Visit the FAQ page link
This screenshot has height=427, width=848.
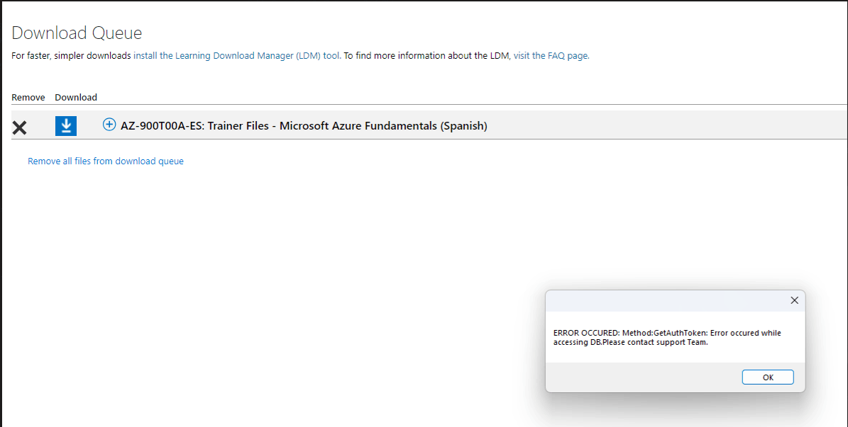[x=551, y=56]
